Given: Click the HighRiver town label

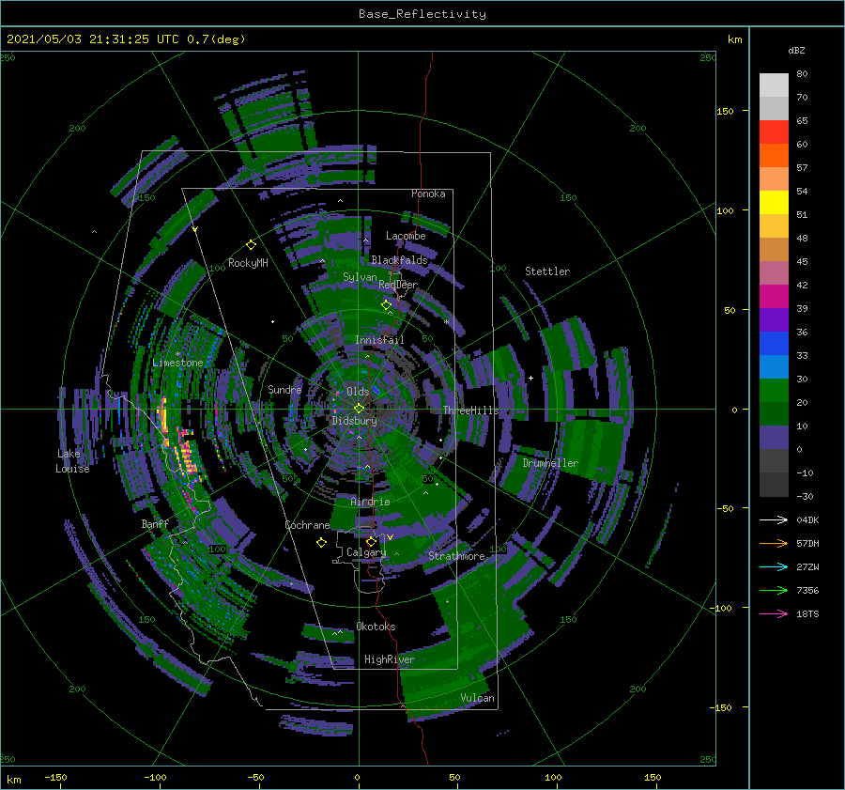Looking at the screenshot, I should [x=390, y=659].
